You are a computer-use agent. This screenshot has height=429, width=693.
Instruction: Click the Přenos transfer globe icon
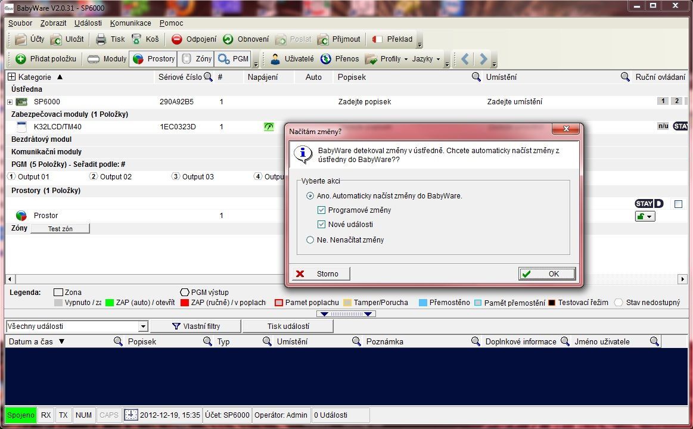(326, 59)
